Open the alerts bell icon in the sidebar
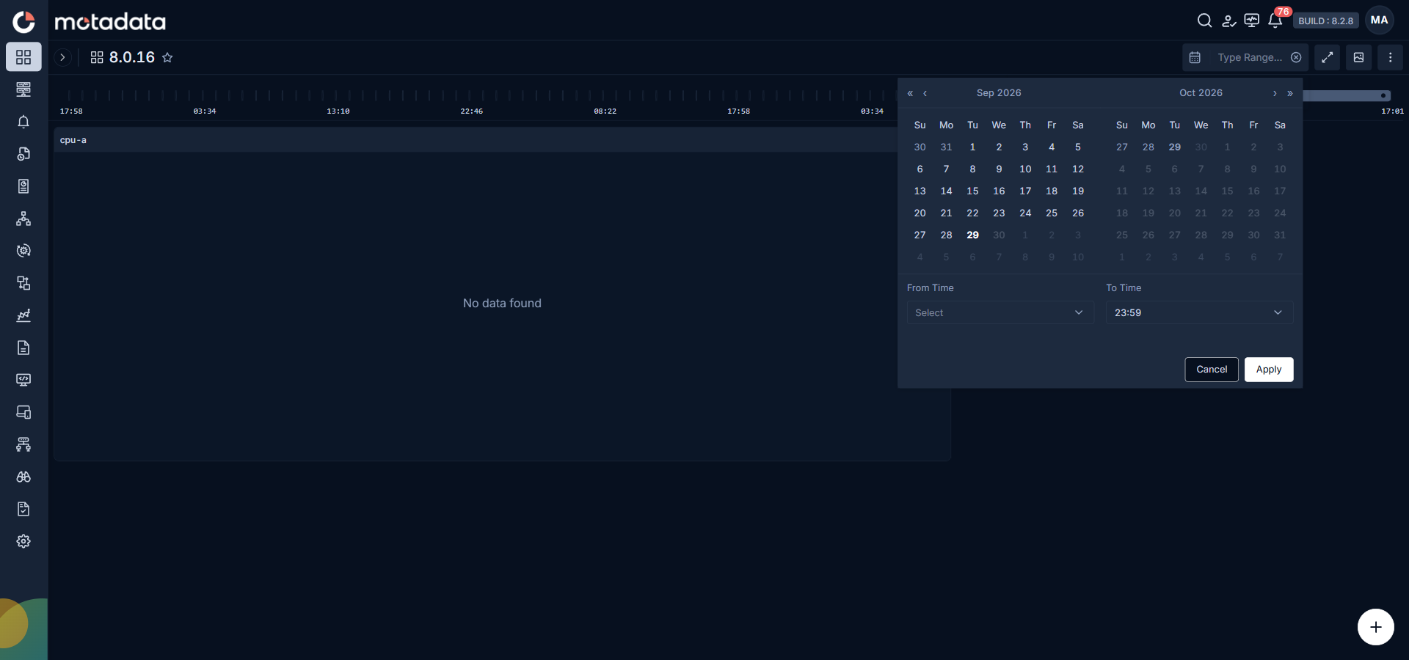Viewport: 1409px width, 660px height. point(23,122)
